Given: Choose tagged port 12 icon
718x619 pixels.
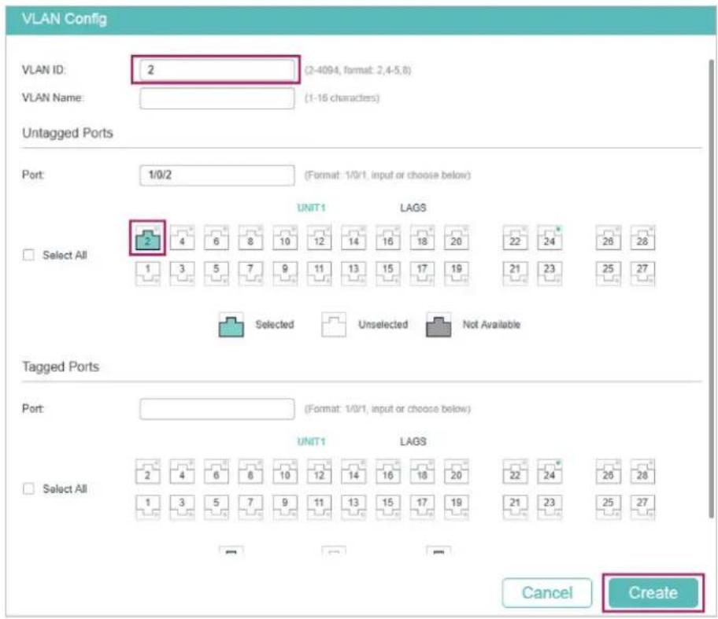Looking at the screenshot, I should (x=319, y=472).
